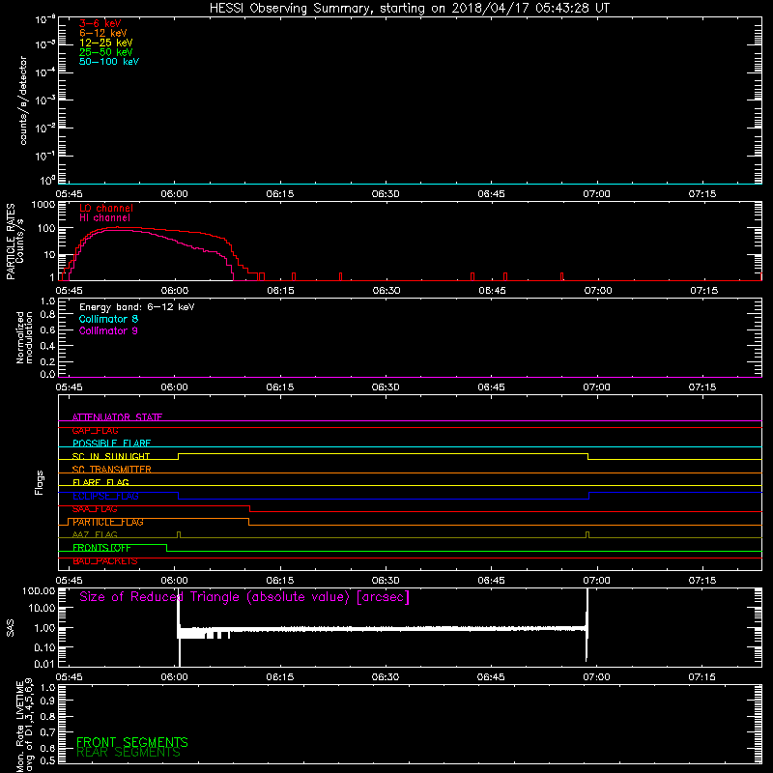Click the white SAS trace band
Image resolution: width=773 pixels, height=773 pixels.
(382, 629)
